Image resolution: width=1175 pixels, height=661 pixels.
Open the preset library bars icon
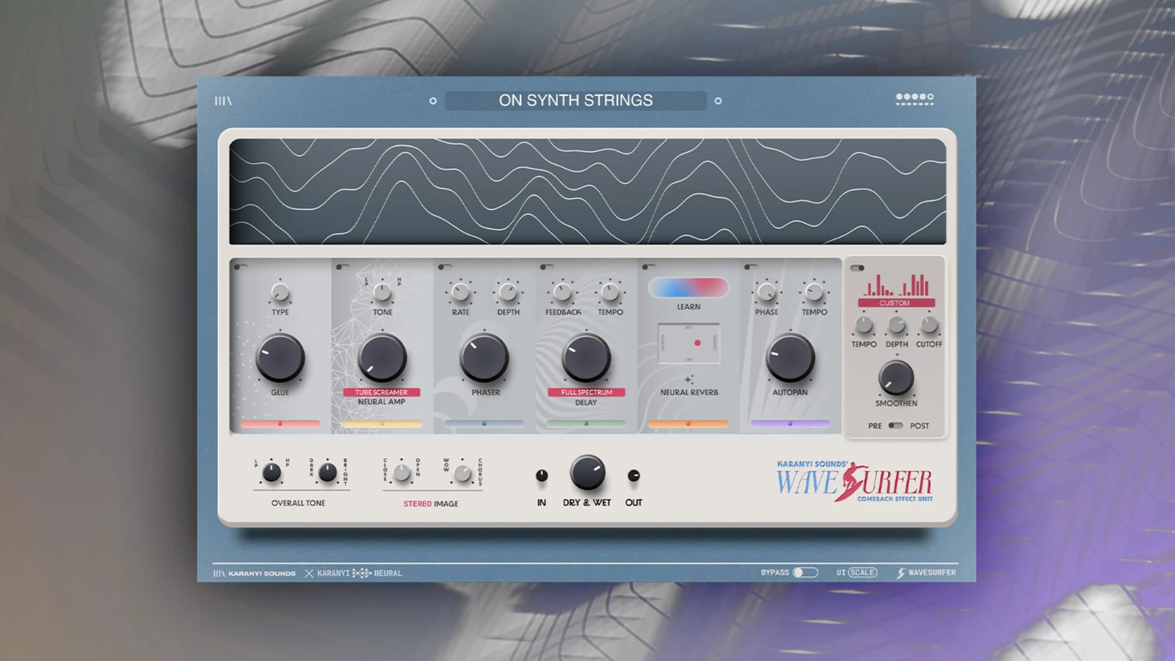[x=223, y=101]
